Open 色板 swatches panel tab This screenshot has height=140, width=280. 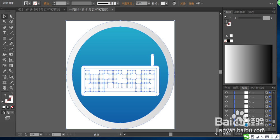(227, 88)
